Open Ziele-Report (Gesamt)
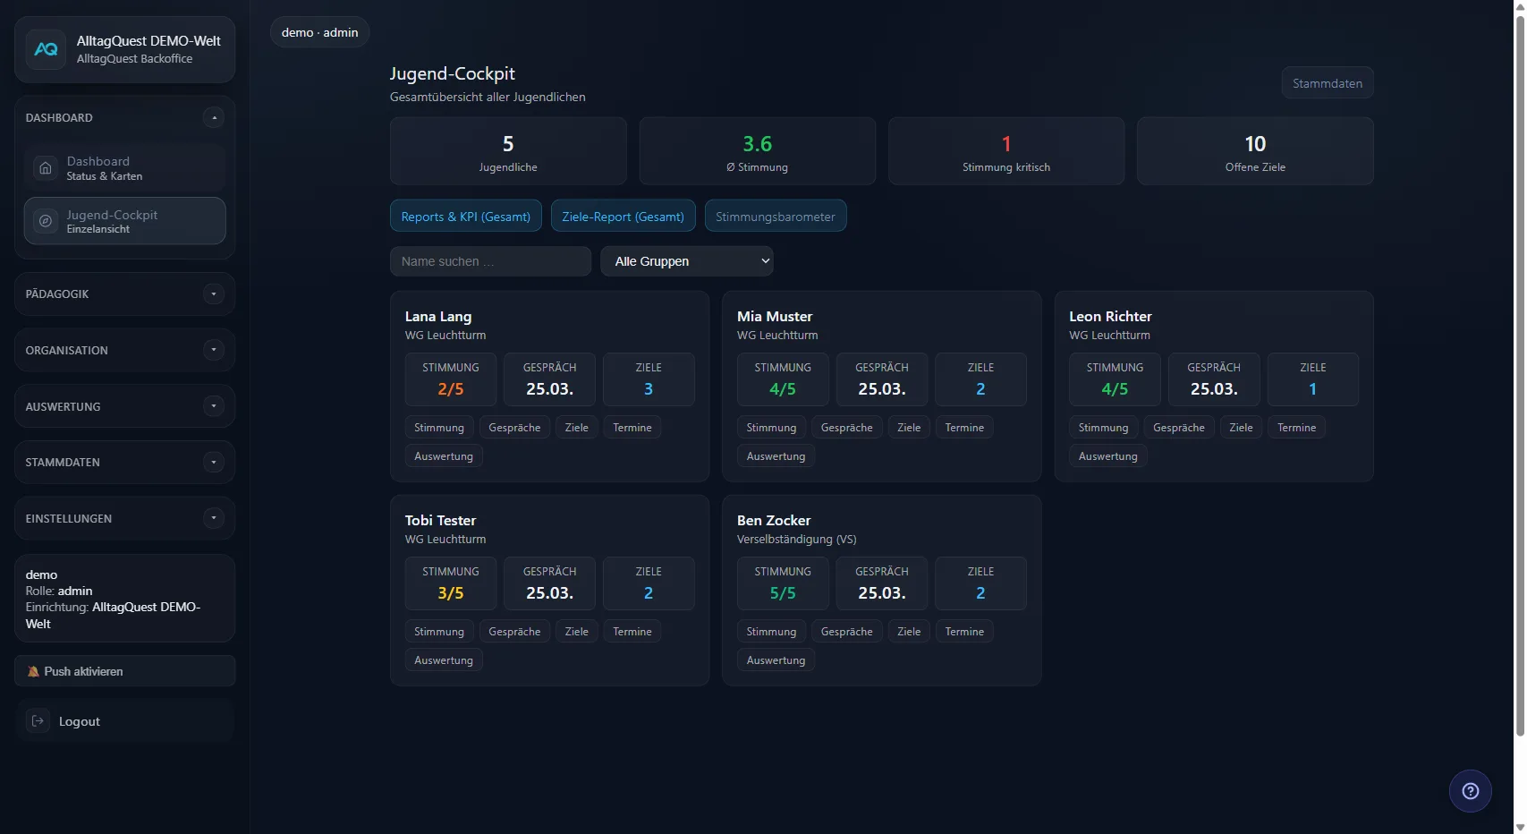 click(623, 217)
